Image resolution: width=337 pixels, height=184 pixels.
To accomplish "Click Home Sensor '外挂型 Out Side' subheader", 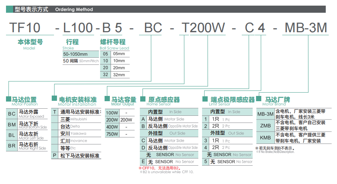I will pyautogui.click(x=169, y=133).
